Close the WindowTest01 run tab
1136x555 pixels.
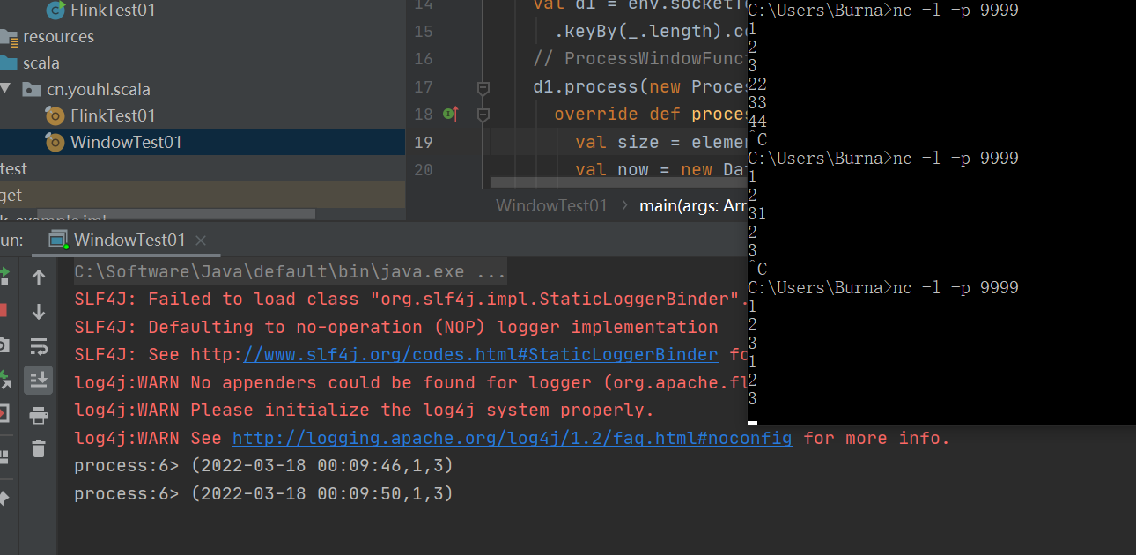[x=201, y=240]
